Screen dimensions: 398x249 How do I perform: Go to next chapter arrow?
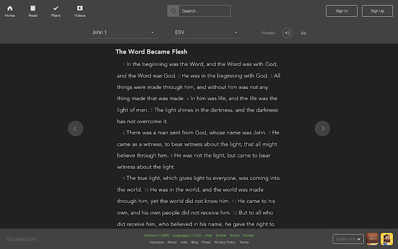[x=322, y=129]
